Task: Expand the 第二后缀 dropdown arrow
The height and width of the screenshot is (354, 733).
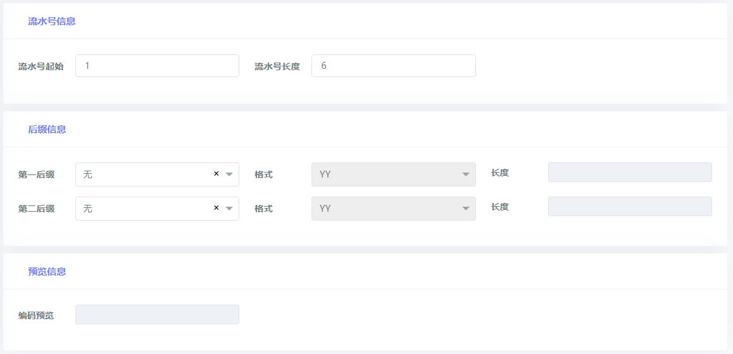Action: [x=229, y=208]
